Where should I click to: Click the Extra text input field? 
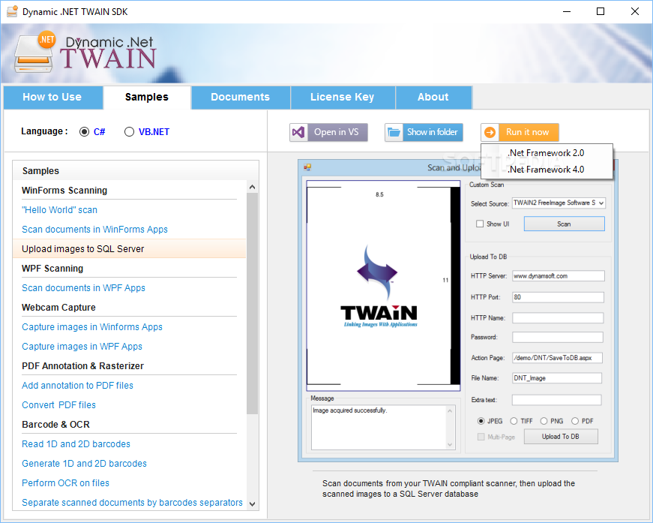556,400
